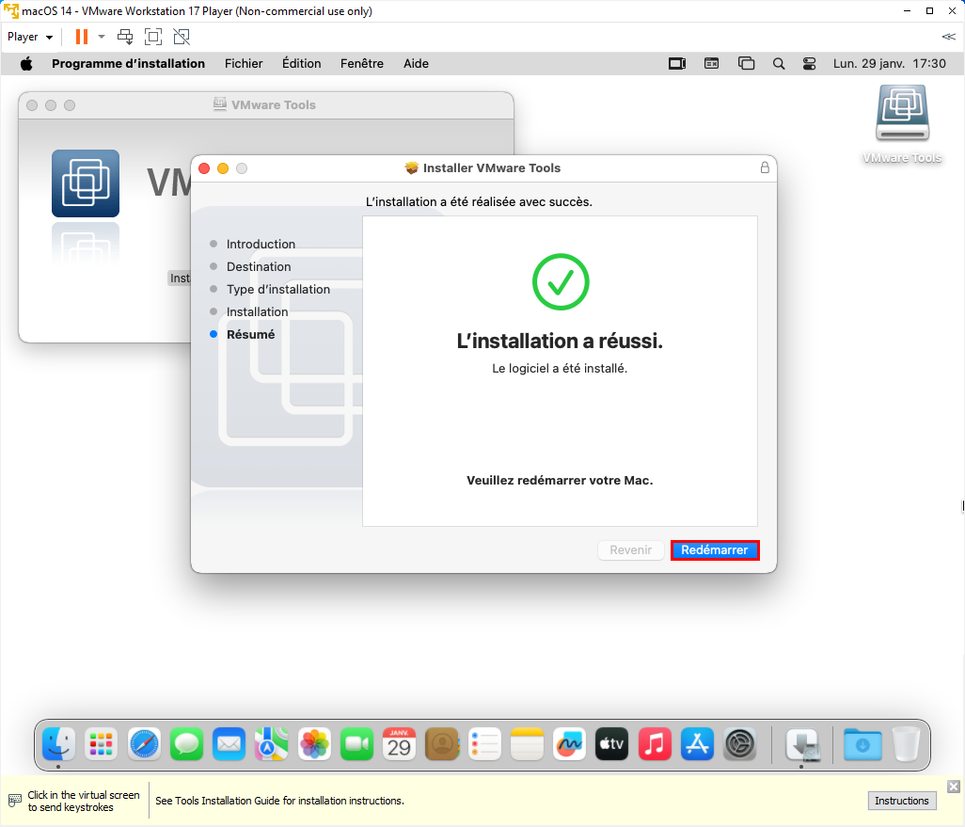Image resolution: width=965 pixels, height=827 pixels.
Task: Open Control Center from the menu bar
Action: pos(809,63)
